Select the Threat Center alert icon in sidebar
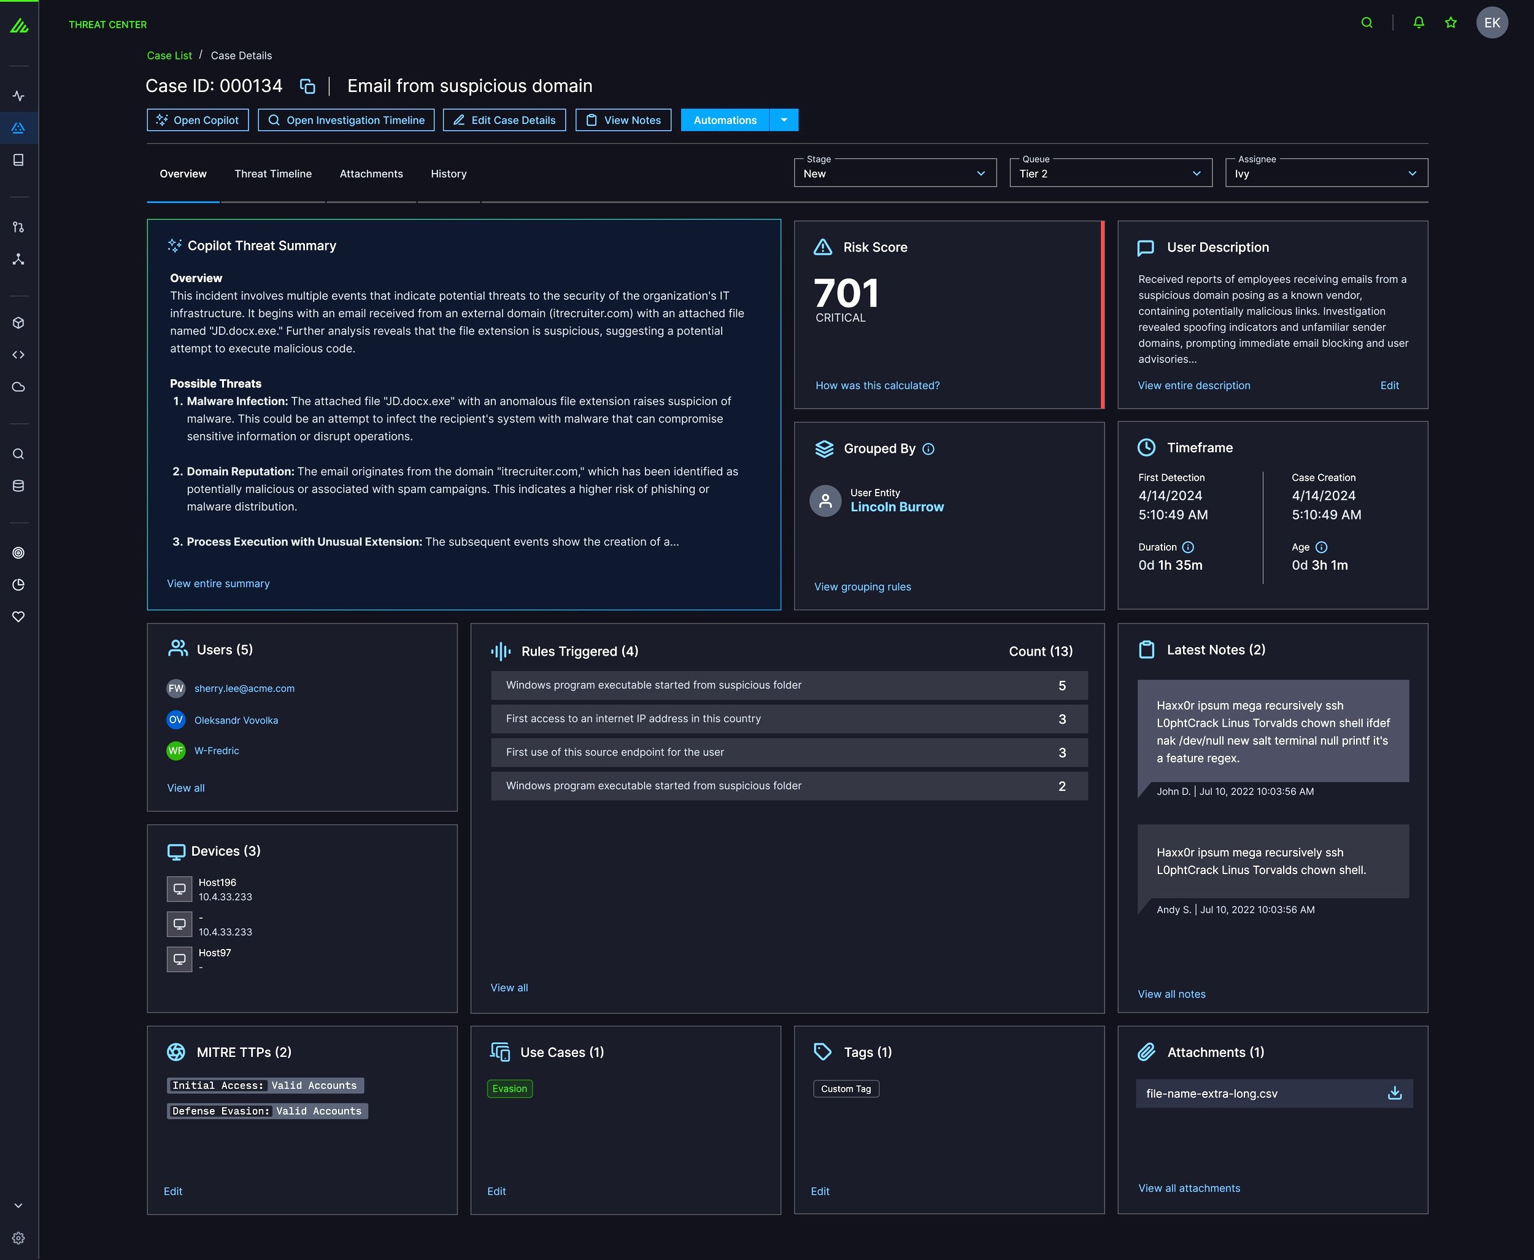 [x=19, y=128]
